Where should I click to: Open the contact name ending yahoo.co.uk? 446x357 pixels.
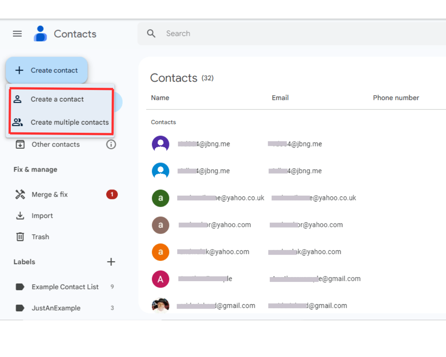(221, 198)
